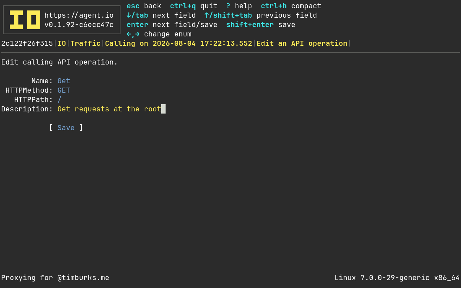Click the arrow keys change enum hint

(159, 34)
